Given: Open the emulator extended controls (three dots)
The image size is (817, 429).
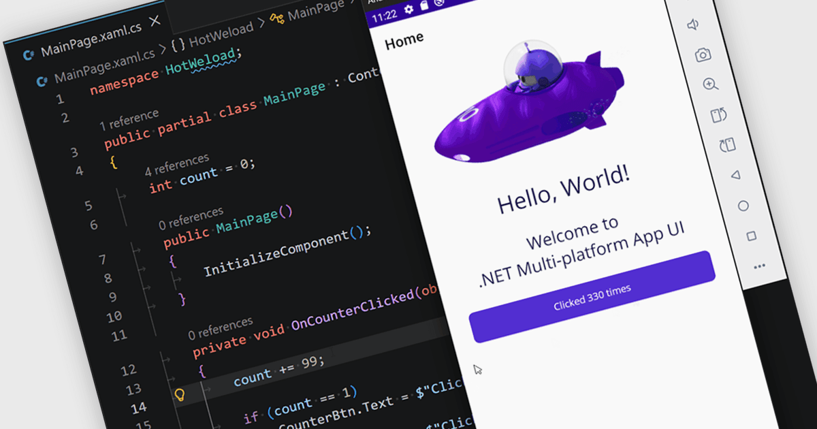Looking at the screenshot, I should pyautogui.click(x=760, y=267).
